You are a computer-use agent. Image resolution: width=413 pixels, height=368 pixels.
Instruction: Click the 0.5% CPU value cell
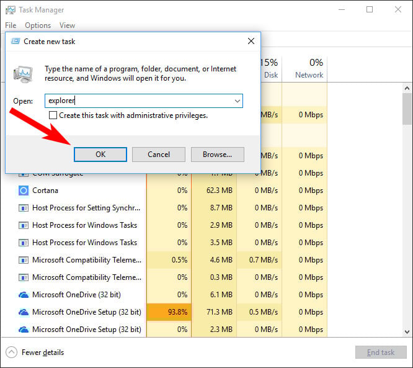click(169, 260)
